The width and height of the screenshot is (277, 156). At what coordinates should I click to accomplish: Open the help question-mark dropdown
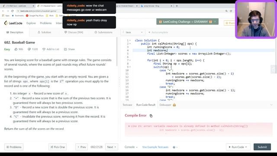pyautogui.click(x=175, y=147)
